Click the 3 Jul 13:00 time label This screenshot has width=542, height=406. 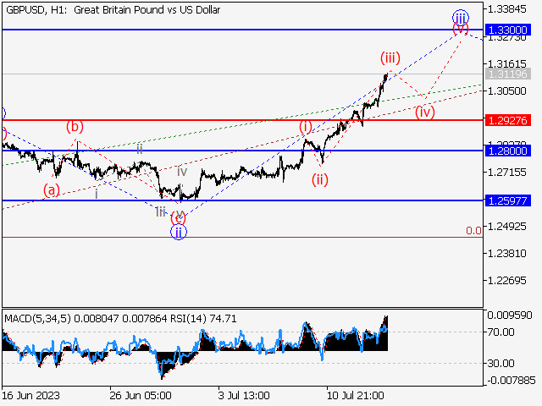[x=244, y=395]
